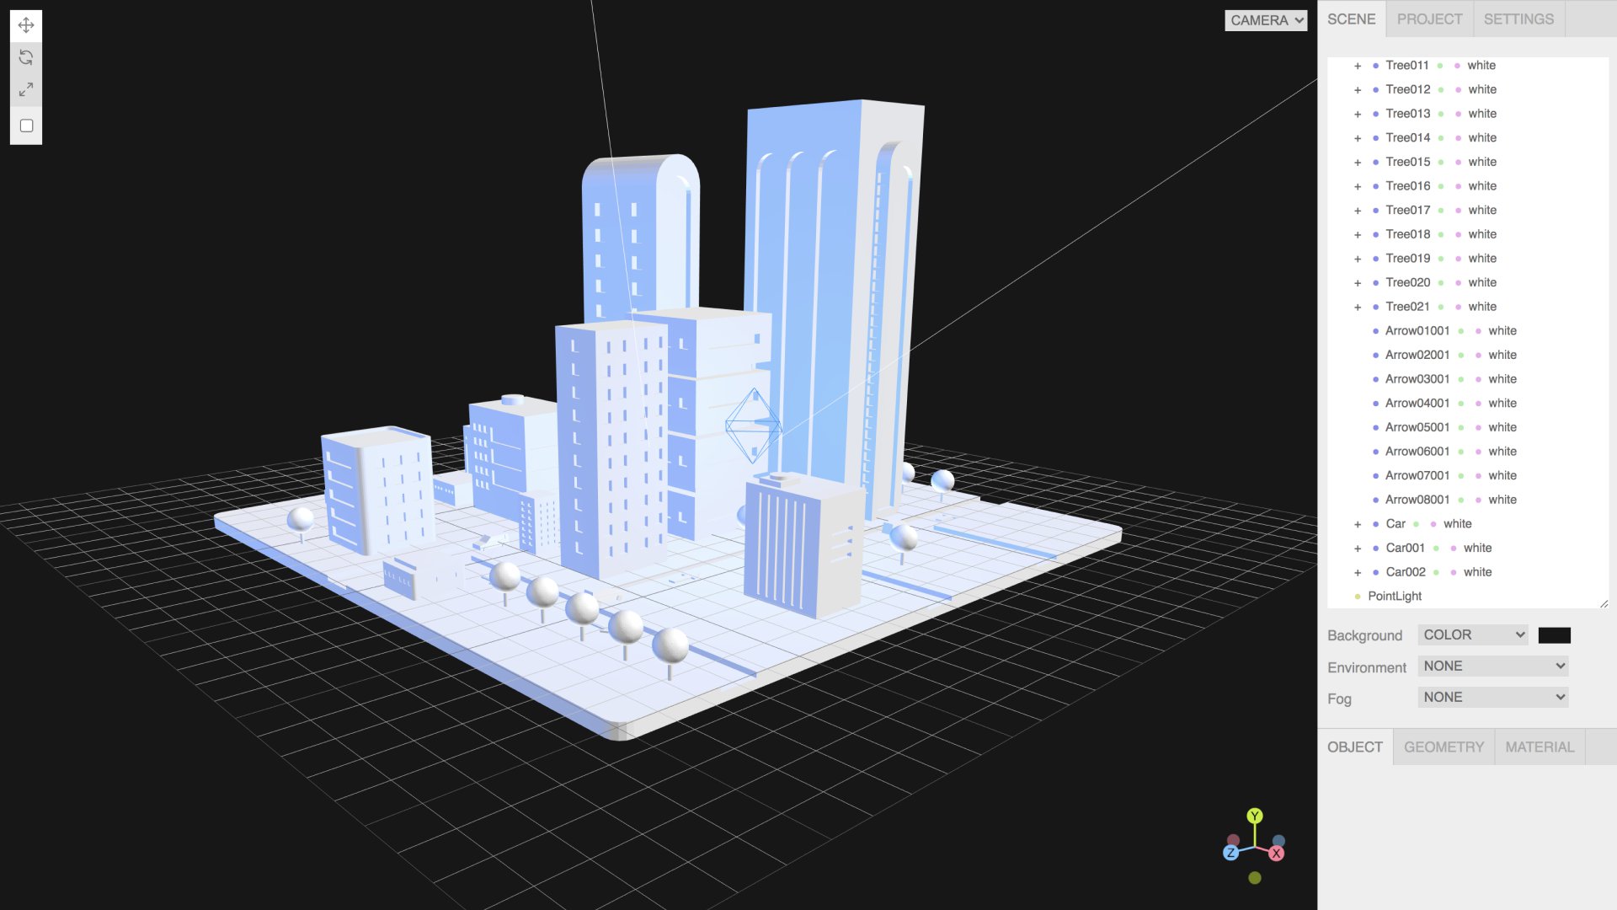Expand the Tree015 outliner node

click(x=1358, y=163)
